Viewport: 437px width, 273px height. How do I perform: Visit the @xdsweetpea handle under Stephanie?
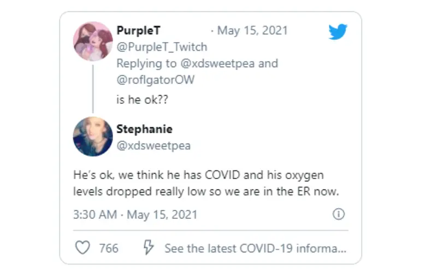[153, 145]
